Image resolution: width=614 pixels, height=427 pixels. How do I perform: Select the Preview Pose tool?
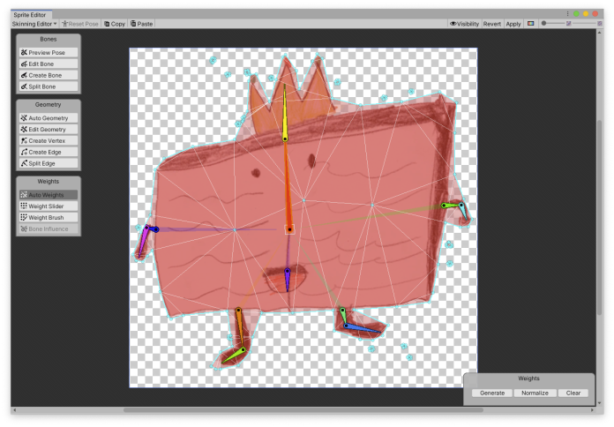(x=49, y=53)
